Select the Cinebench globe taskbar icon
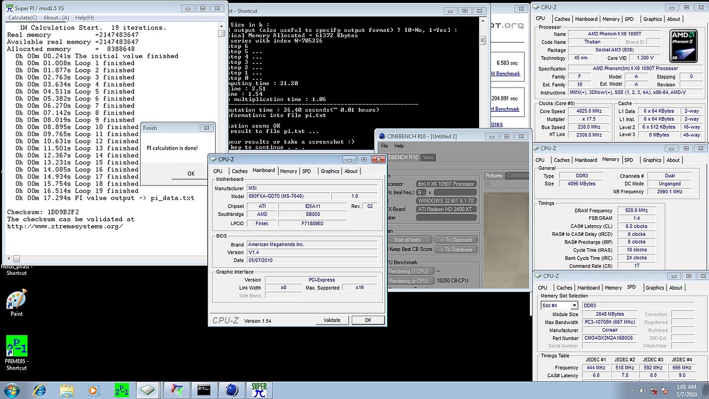The width and height of the screenshot is (709, 399). [232, 390]
